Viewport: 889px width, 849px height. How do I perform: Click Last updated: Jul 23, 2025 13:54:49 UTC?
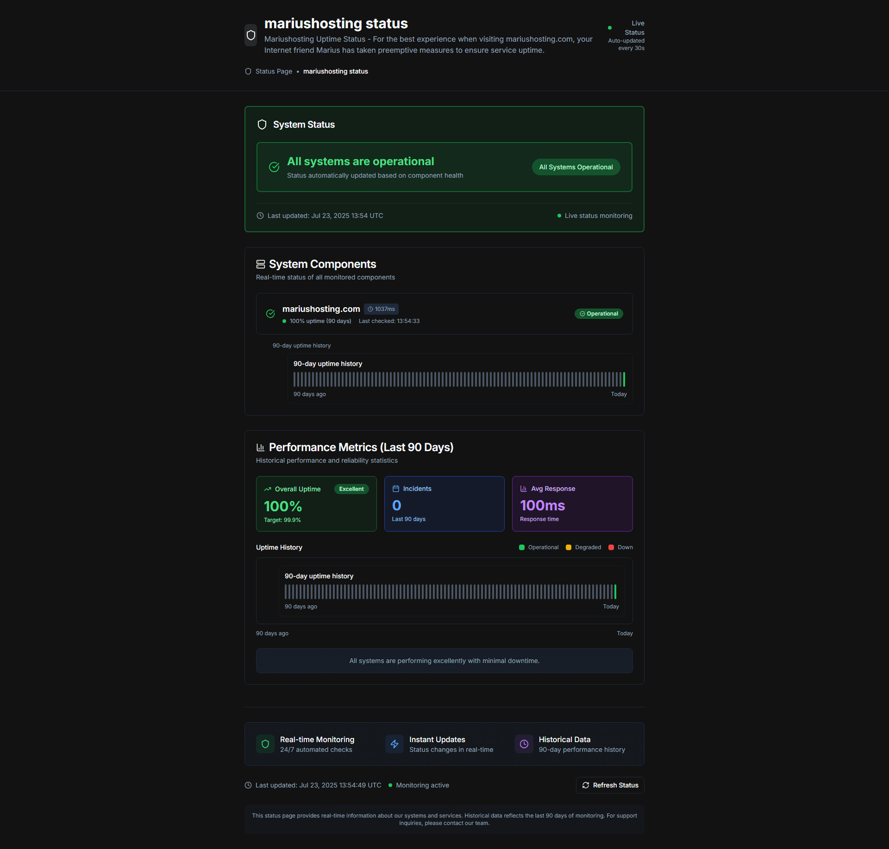(x=319, y=785)
